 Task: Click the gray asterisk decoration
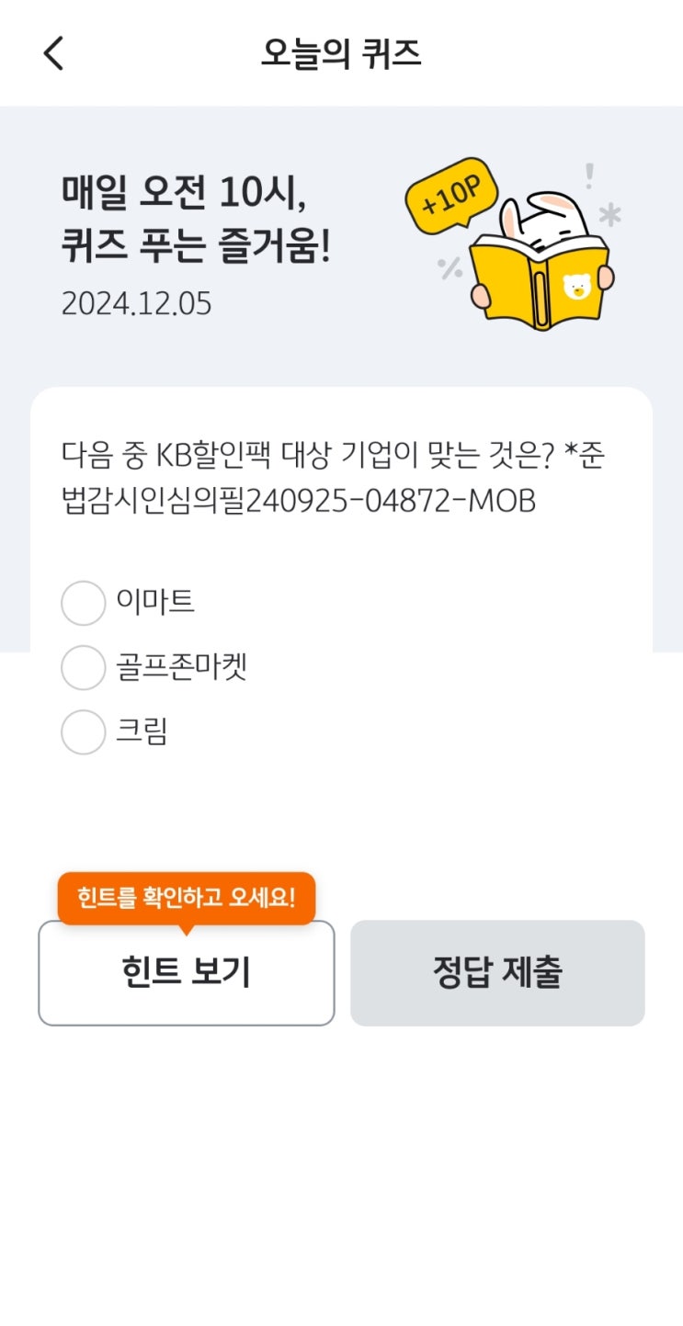tap(609, 215)
